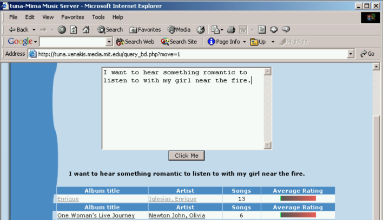383x220 pixels.
Task: Open the Search pane in toolbar
Action: click(x=110, y=30)
